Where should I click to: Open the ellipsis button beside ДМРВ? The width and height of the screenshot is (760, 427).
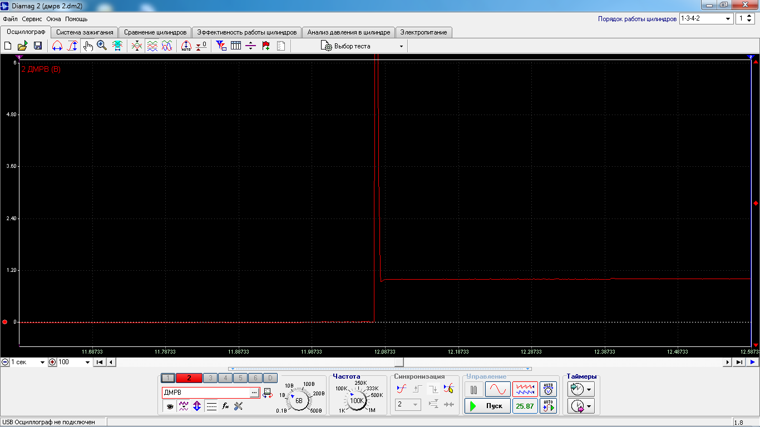(254, 393)
